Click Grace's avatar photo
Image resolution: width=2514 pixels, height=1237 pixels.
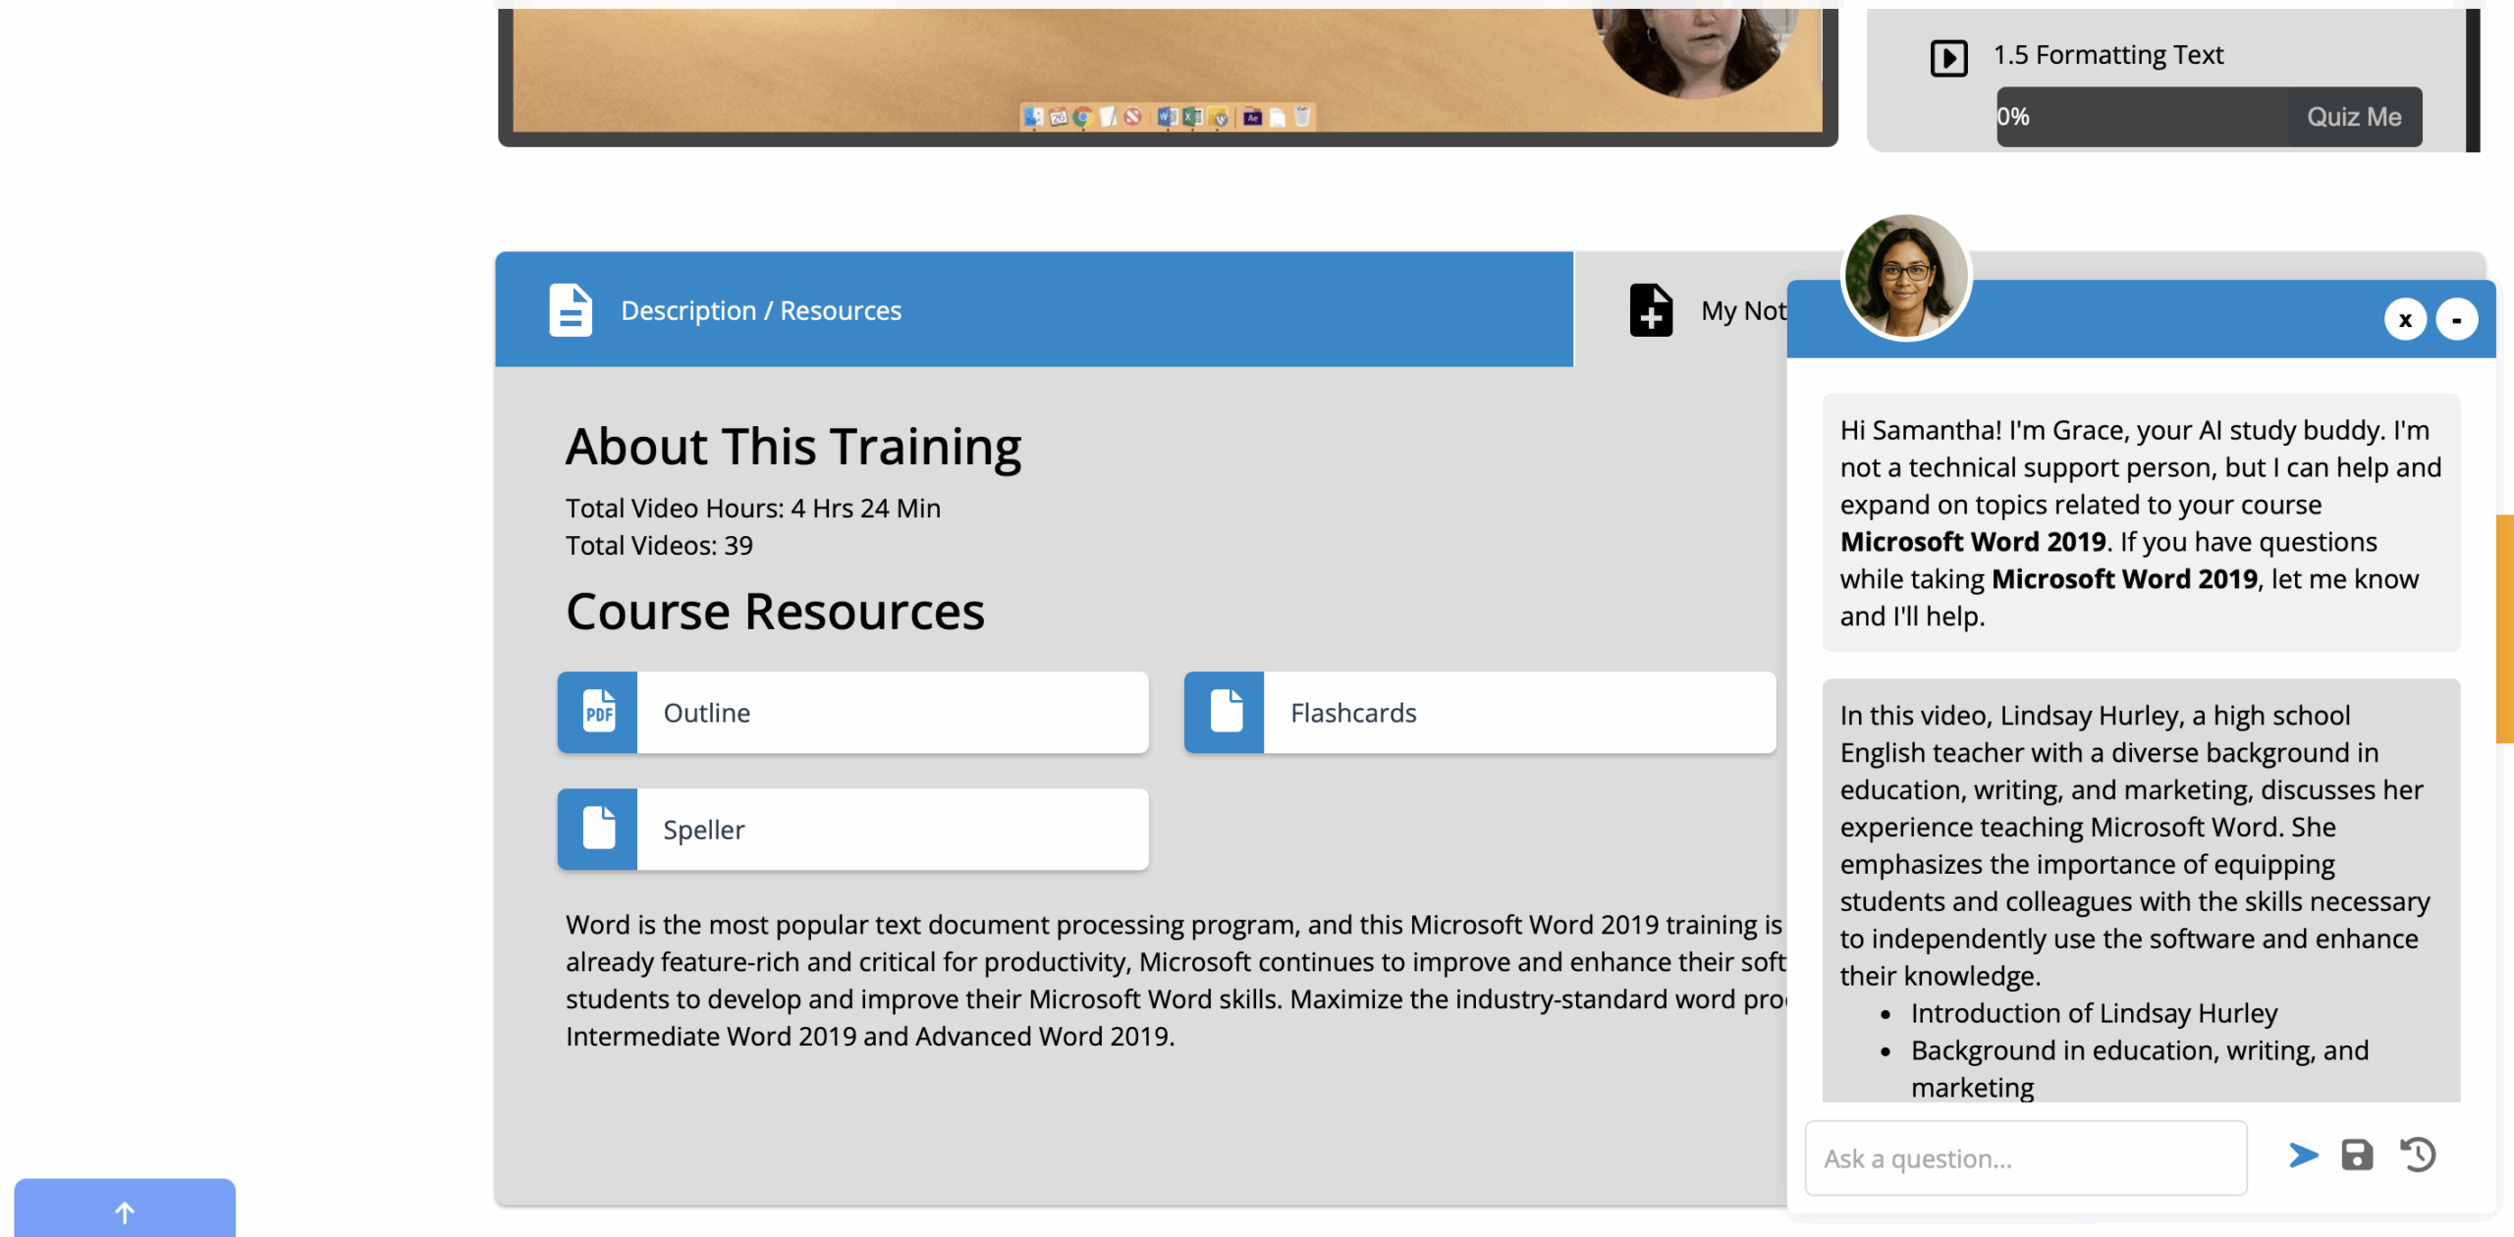point(1905,277)
